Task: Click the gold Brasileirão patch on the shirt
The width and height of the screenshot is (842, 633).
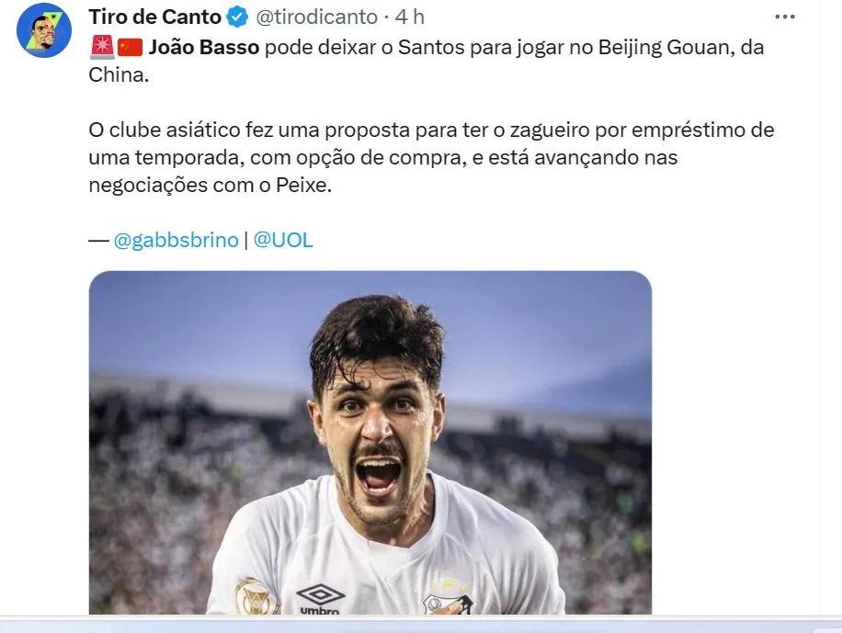Action: click(255, 596)
